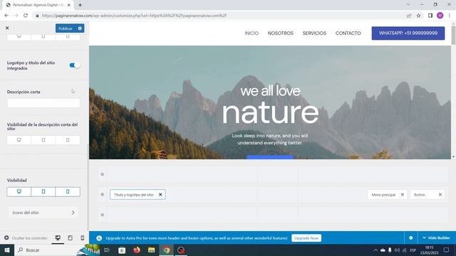Switch preview to mobile device icon at the bottom

83,238
